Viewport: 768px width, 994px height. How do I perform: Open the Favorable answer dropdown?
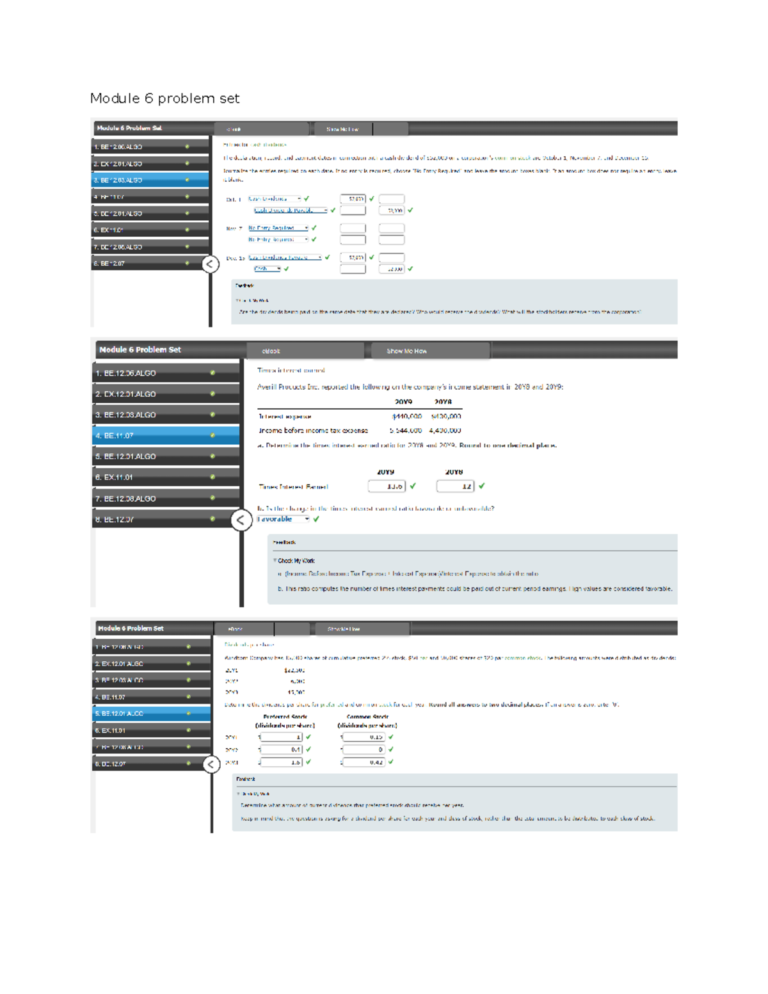(x=283, y=519)
